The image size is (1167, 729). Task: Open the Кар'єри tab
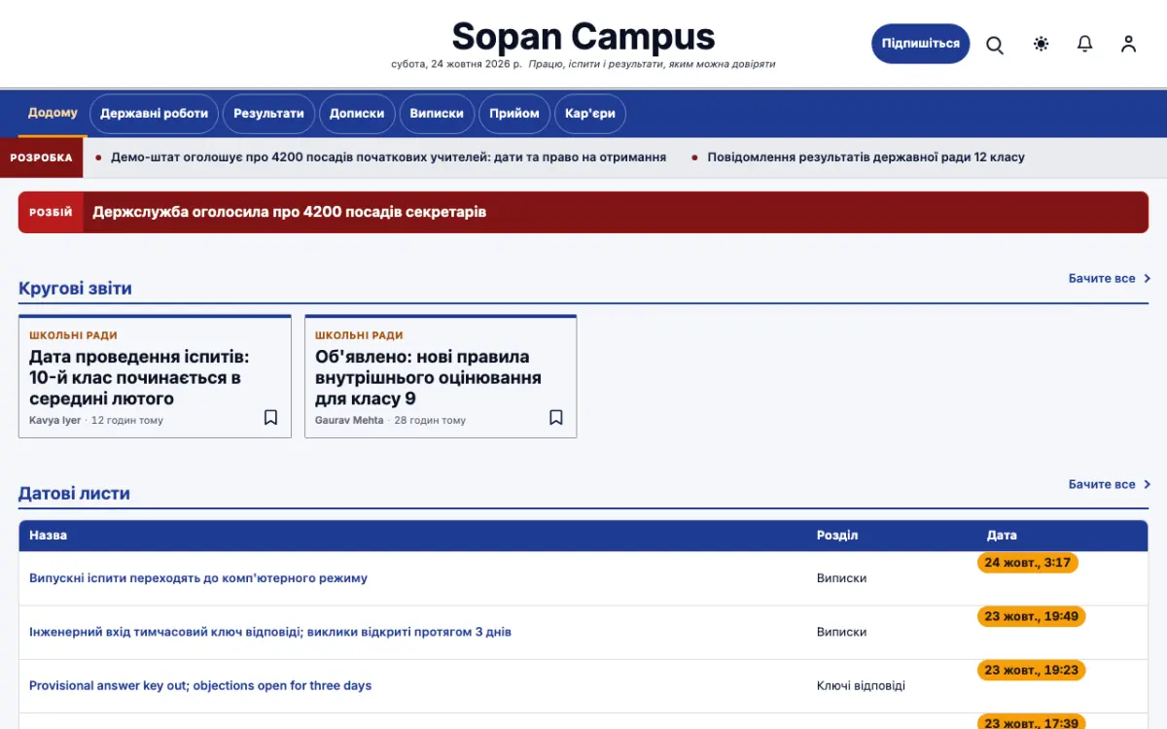coord(590,114)
